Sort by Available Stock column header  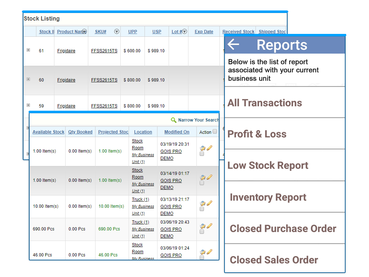(48, 132)
